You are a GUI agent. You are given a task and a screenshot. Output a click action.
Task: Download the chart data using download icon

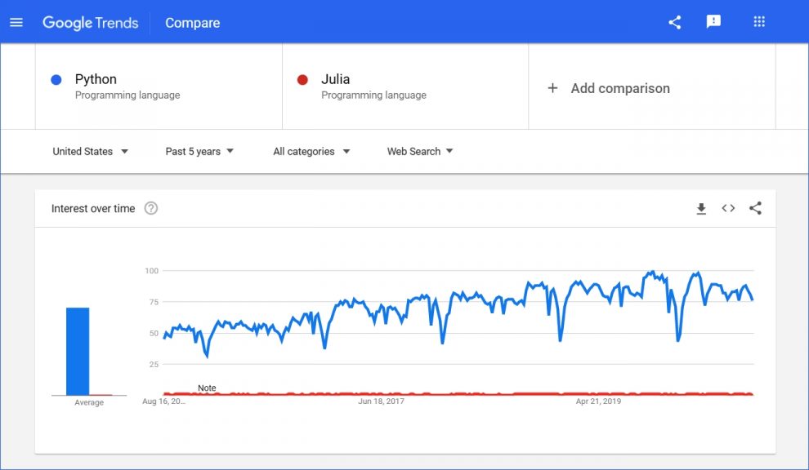[701, 209]
